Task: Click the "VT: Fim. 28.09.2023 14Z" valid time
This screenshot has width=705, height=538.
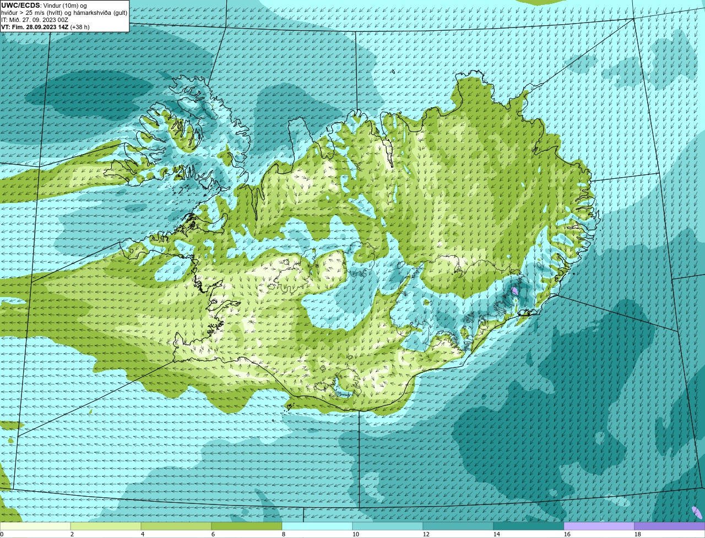Action: [x=35, y=27]
